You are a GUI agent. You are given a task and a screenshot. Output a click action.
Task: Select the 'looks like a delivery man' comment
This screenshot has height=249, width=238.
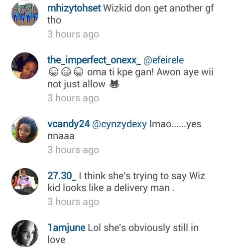[x=126, y=182]
